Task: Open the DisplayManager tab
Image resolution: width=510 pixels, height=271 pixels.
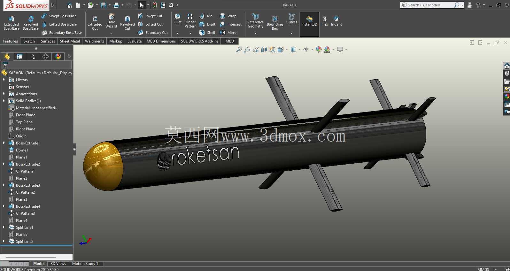Action: click(x=58, y=57)
